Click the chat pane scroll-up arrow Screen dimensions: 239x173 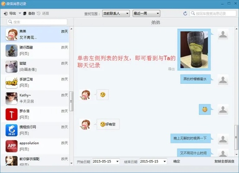(236, 29)
